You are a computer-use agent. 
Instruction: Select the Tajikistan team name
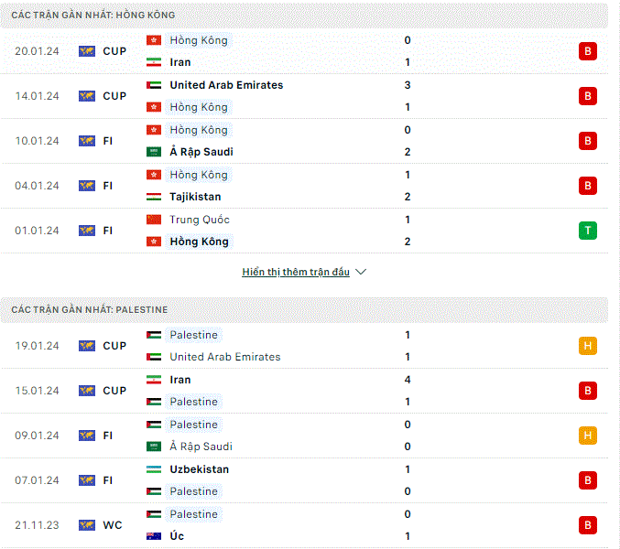pyautogui.click(x=195, y=197)
